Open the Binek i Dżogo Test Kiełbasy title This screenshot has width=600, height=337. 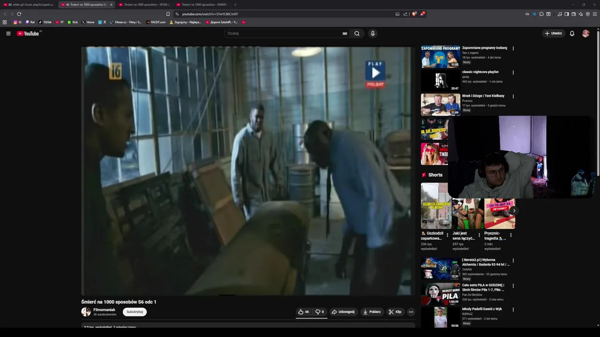[x=483, y=96]
